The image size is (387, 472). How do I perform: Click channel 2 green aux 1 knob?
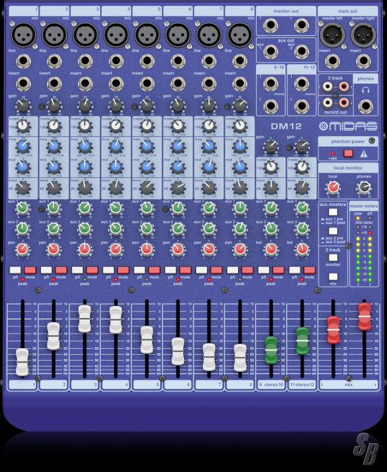pos(54,208)
